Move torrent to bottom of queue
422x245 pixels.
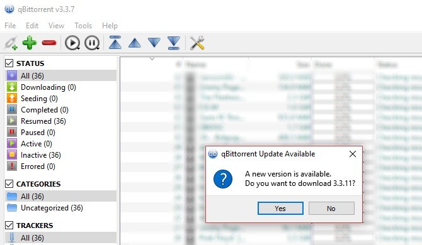pos(174,43)
